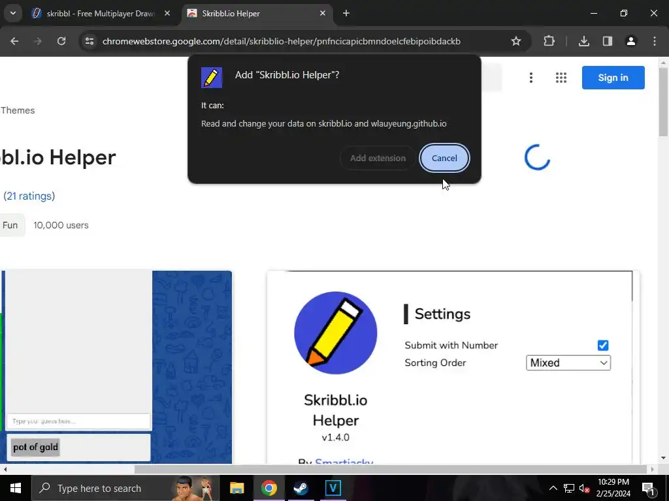Open File Explorer from the taskbar
669x501 pixels.
pos(237,488)
